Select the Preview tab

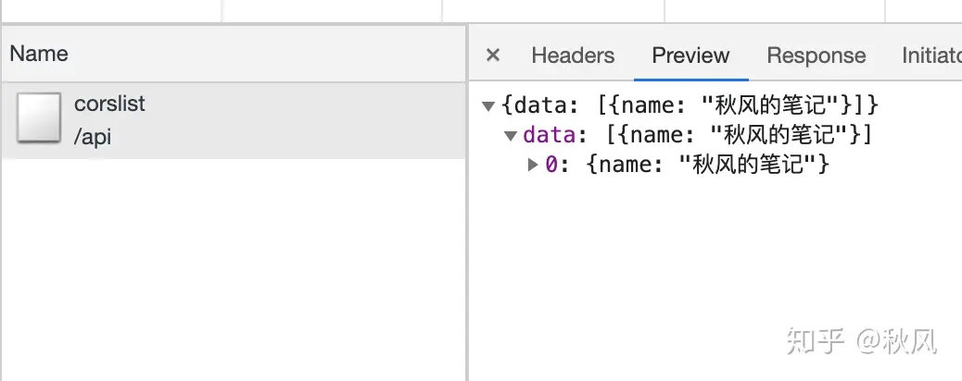(690, 55)
